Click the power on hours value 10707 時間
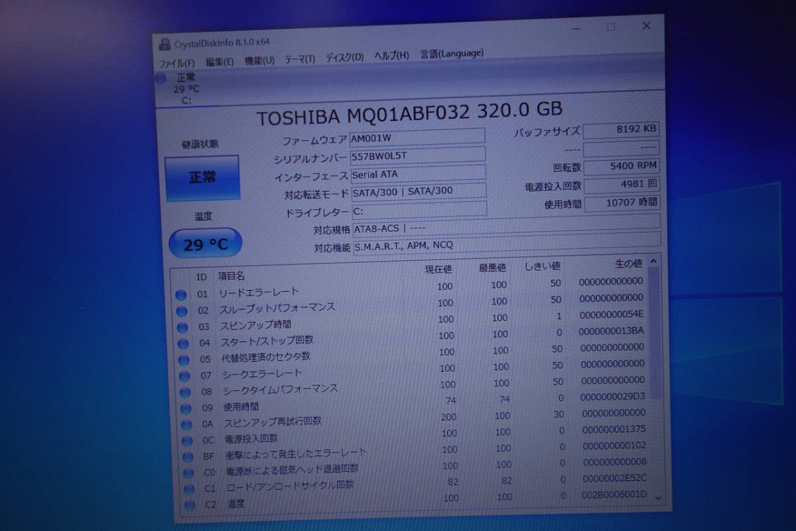Viewport: 796px width, 531px height. [622, 202]
